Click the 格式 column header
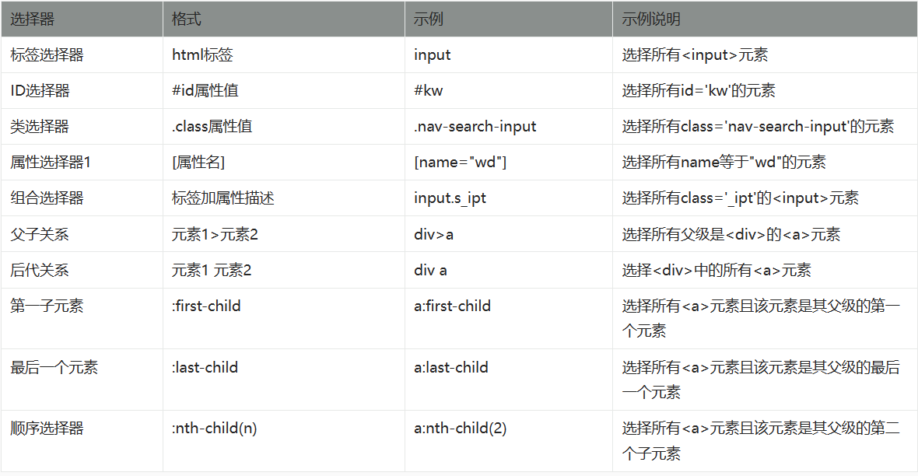The image size is (918, 476). coord(187,19)
